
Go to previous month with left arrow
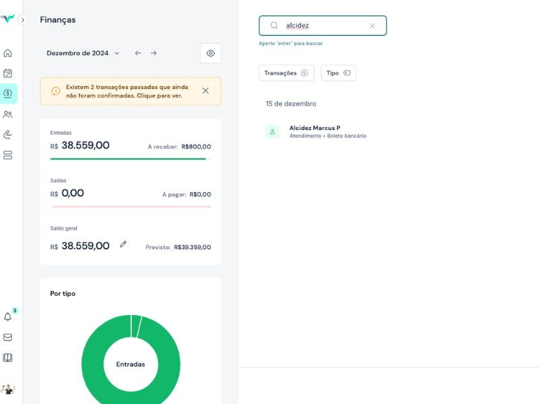[138, 53]
